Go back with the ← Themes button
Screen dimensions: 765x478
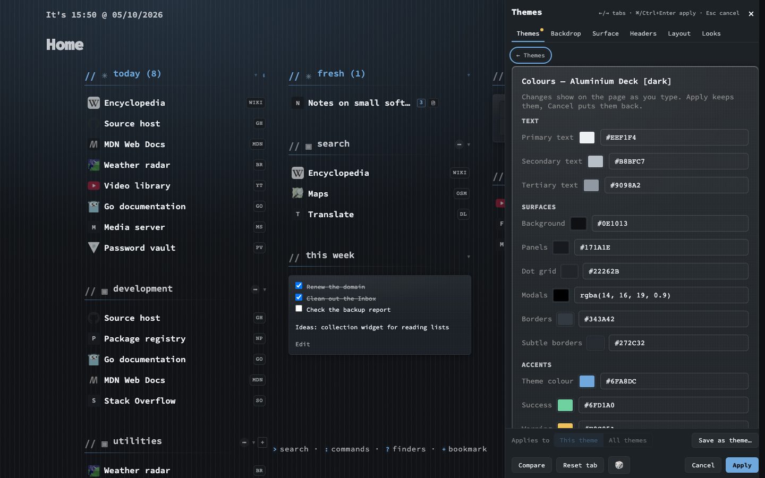click(x=531, y=55)
